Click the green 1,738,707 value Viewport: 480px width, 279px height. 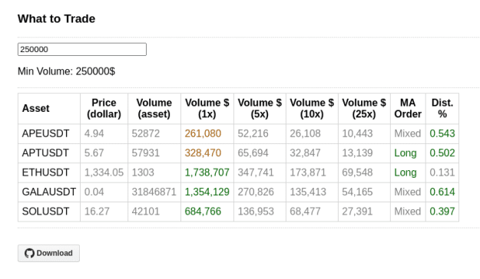pos(207,172)
